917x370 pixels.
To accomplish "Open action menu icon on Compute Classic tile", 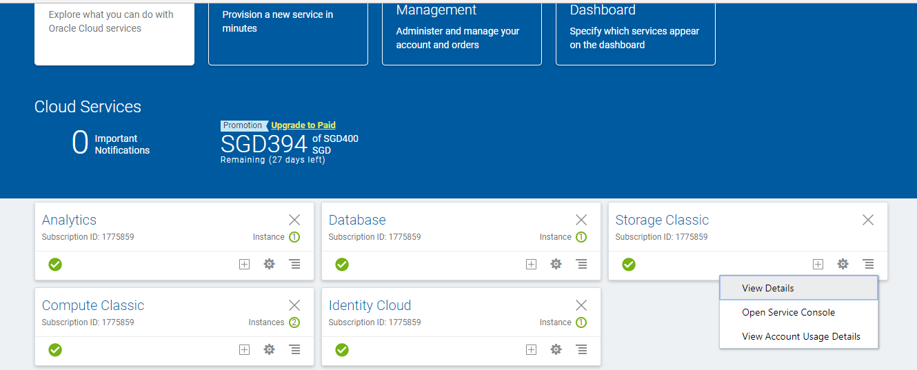I will [x=295, y=349].
